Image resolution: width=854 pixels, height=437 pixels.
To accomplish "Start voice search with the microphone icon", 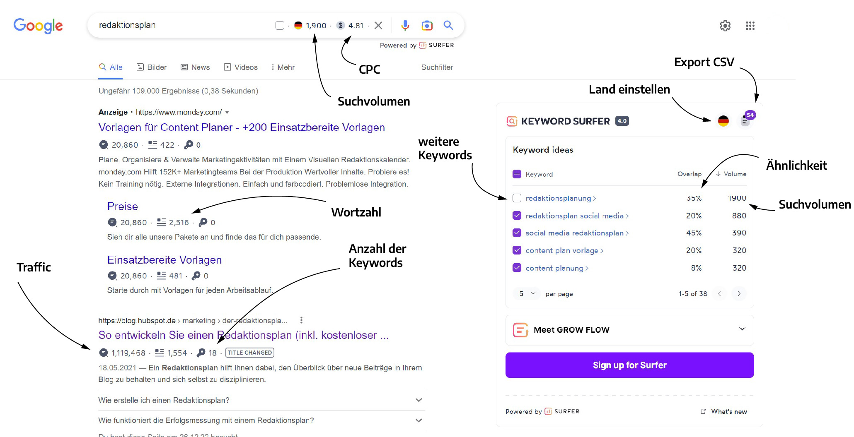I will tap(405, 25).
